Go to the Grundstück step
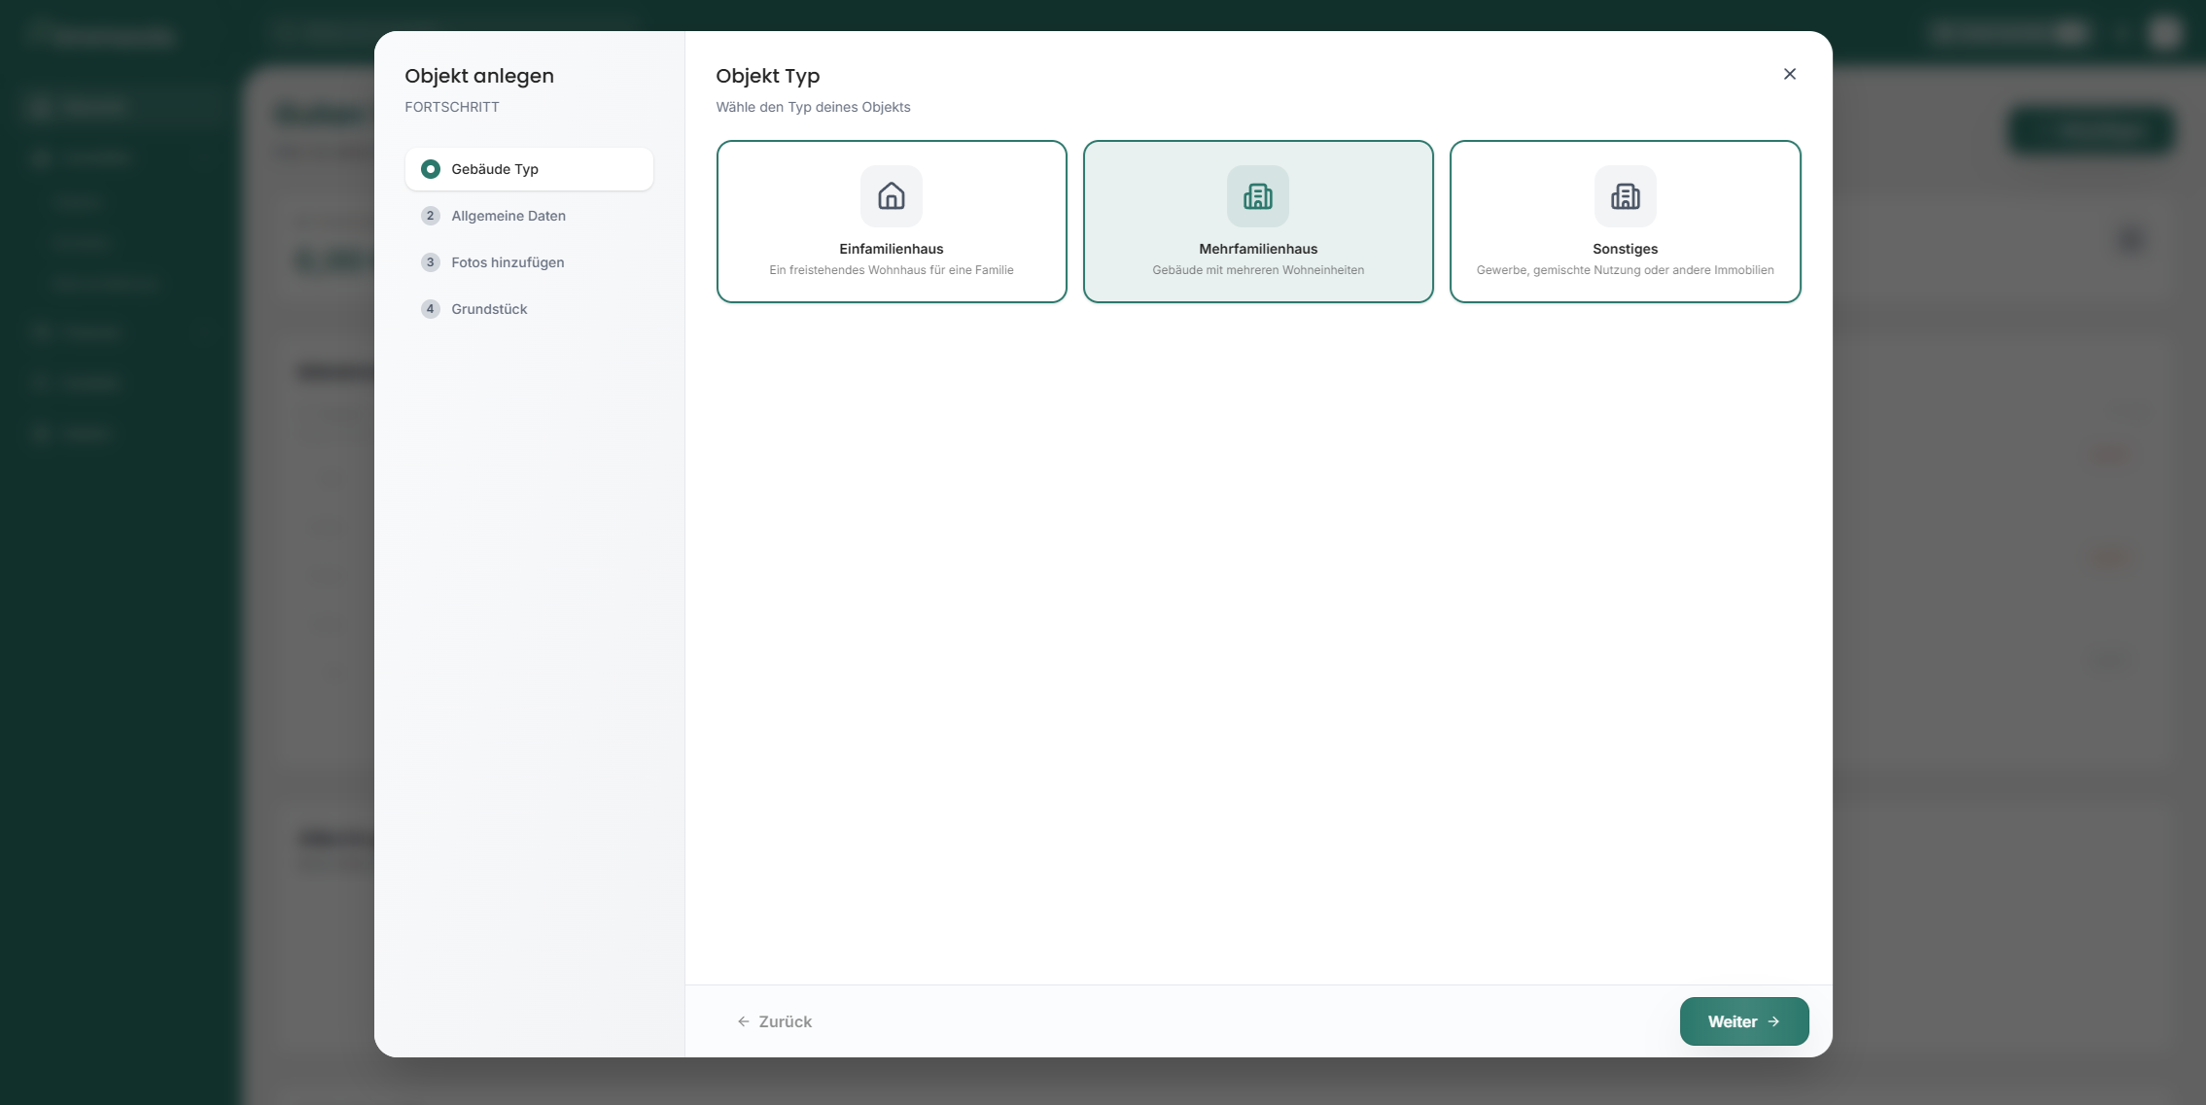Screen dimensions: 2206x1105 point(529,309)
